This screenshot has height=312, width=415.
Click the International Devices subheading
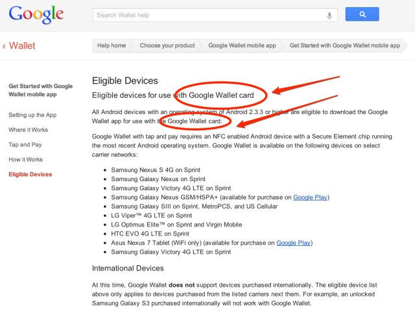pyautogui.click(x=128, y=268)
